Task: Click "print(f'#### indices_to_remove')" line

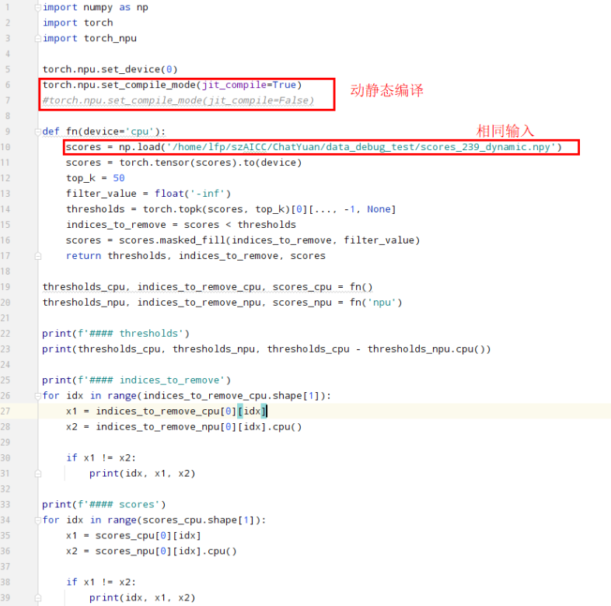Action: pyautogui.click(x=136, y=380)
